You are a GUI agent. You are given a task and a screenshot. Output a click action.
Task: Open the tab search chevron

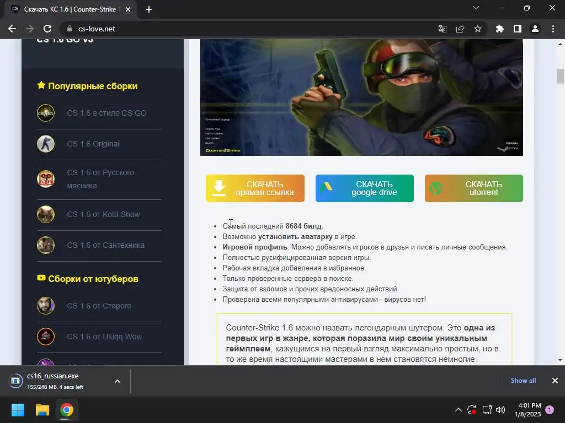476,8
